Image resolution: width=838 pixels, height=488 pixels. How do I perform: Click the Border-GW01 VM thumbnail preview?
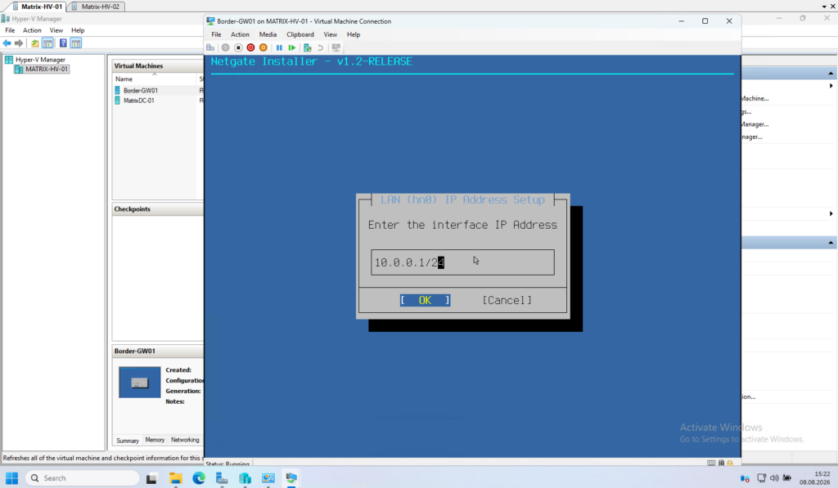point(139,383)
